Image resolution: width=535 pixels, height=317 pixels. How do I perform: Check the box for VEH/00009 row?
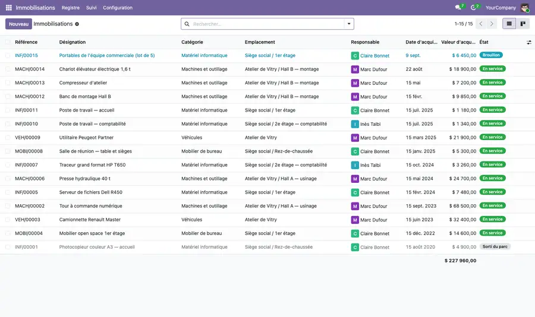click(8, 138)
